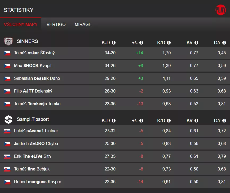Click the Slovak flag beside Erik The eLiVe Sith
Viewport: 230px width, 193px height.
pyautogui.click(x=7, y=156)
